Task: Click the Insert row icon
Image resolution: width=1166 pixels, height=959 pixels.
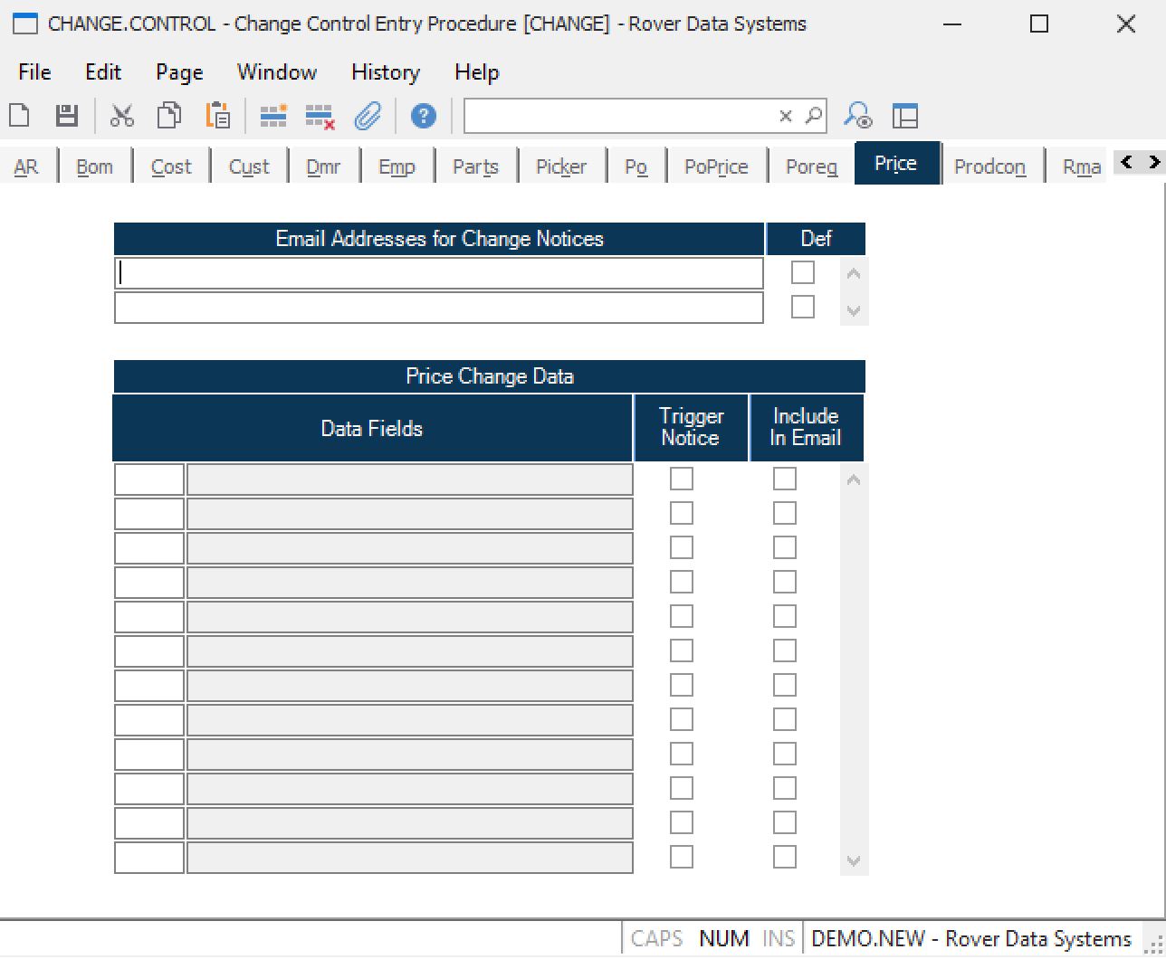Action: pos(272,116)
